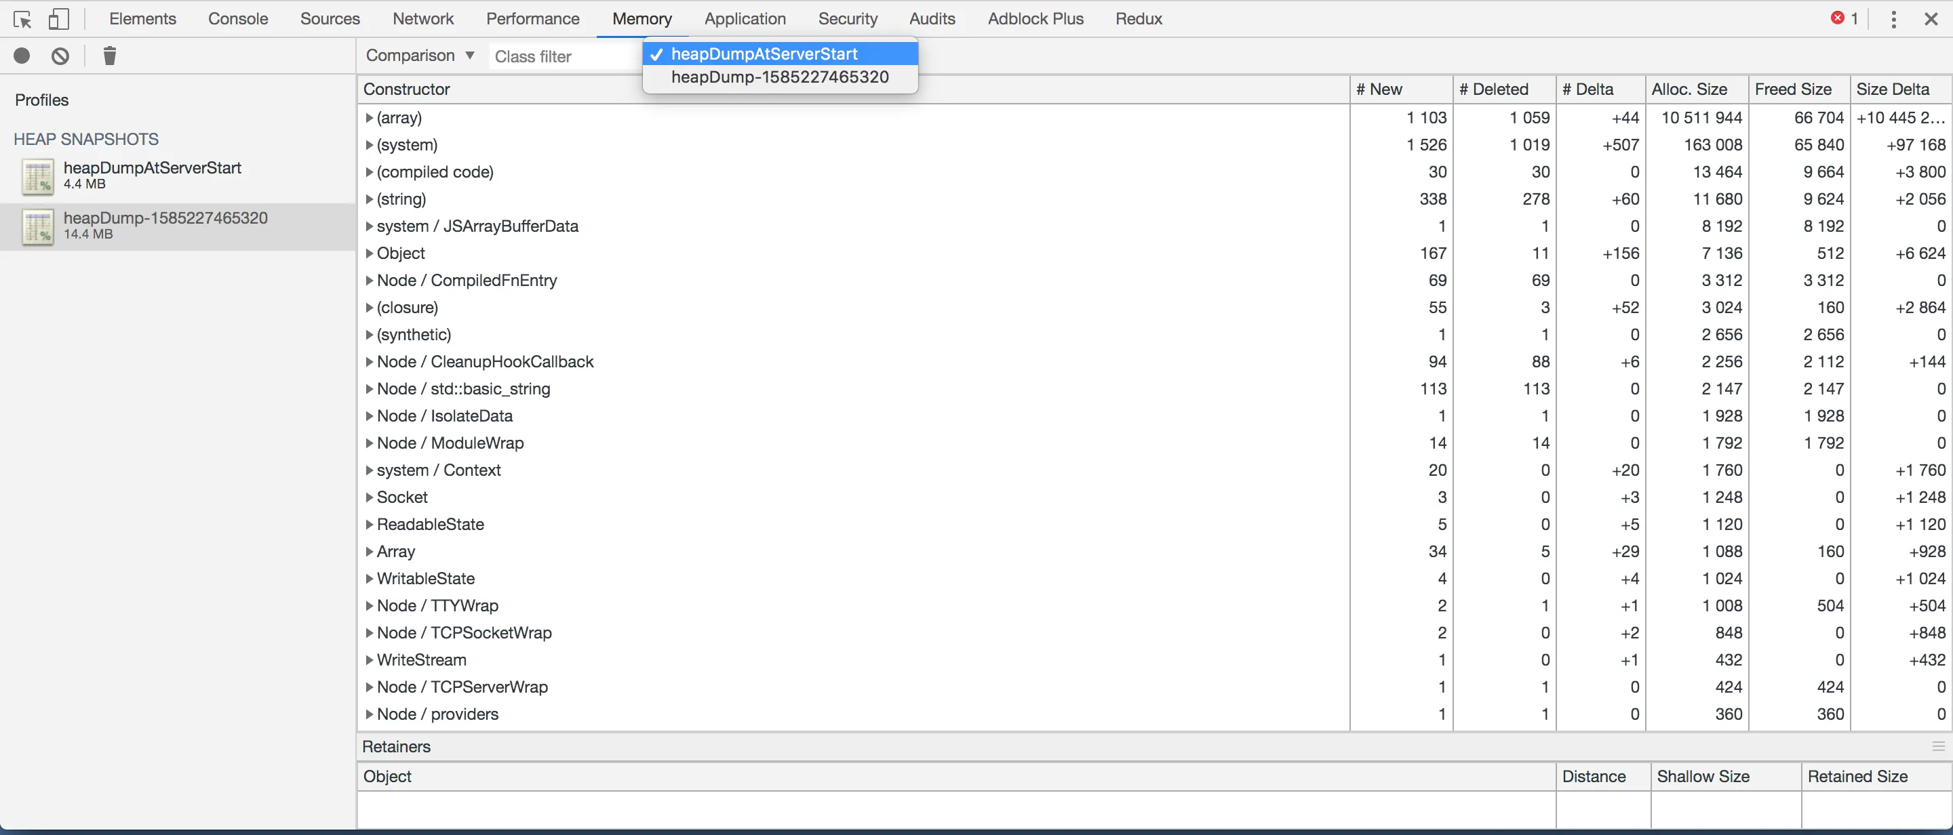Viewport: 1953px width, 835px height.
Task: Toggle the device toolbar icon
Action: pyautogui.click(x=58, y=20)
